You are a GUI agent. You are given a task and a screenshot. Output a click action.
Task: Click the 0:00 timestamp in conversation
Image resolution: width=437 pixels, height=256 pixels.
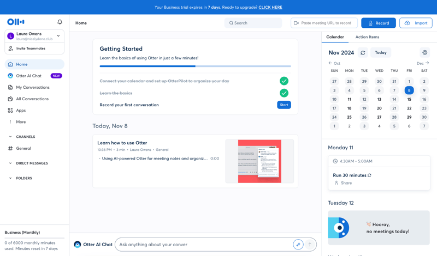pyautogui.click(x=215, y=159)
